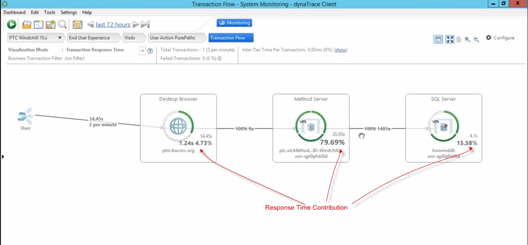Open the PTC Windchill 10.x dropdown
Image resolution: width=528 pixels, height=245 pixels.
click(36, 38)
